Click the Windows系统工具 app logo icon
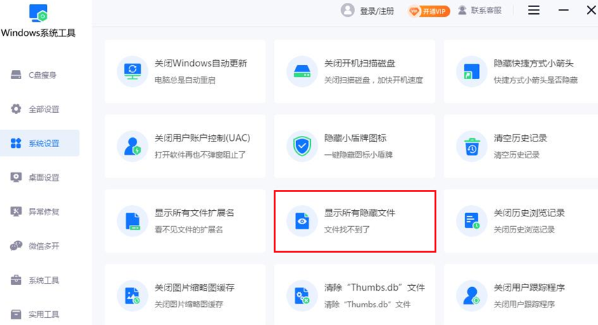The height and width of the screenshot is (325, 598). tap(38, 13)
